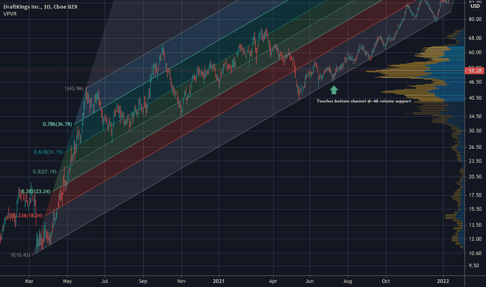The width and height of the screenshot is (486, 287).
Task: Click the 10.60 price axis label
Action: [475, 253]
